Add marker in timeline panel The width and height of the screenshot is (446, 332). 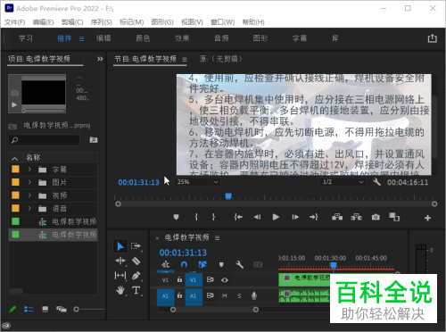click(x=221, y=264)
